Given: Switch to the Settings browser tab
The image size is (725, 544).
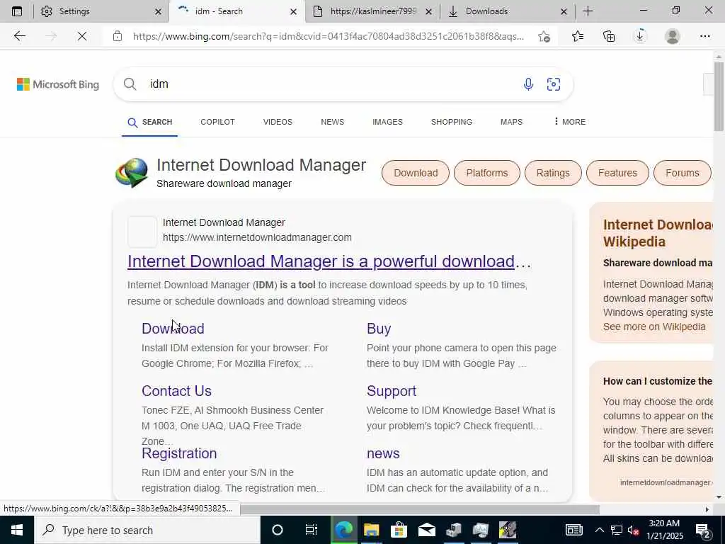Looking at the screenshot, I should pos(101,11).
